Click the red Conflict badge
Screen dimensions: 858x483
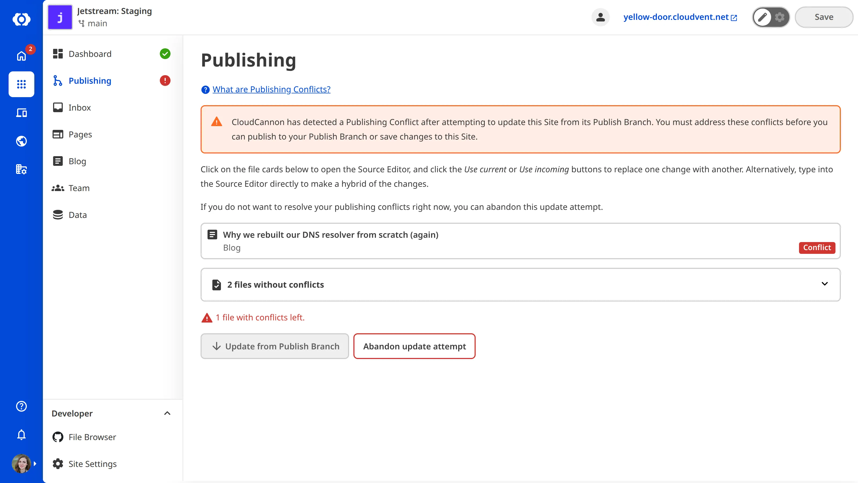pyautogui.click(x=817, y=247)
